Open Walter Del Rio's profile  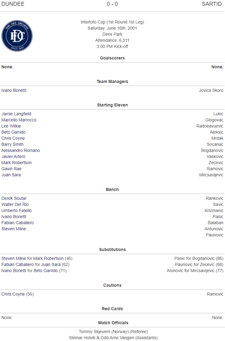pyautogui.click(x=15, y=205)
